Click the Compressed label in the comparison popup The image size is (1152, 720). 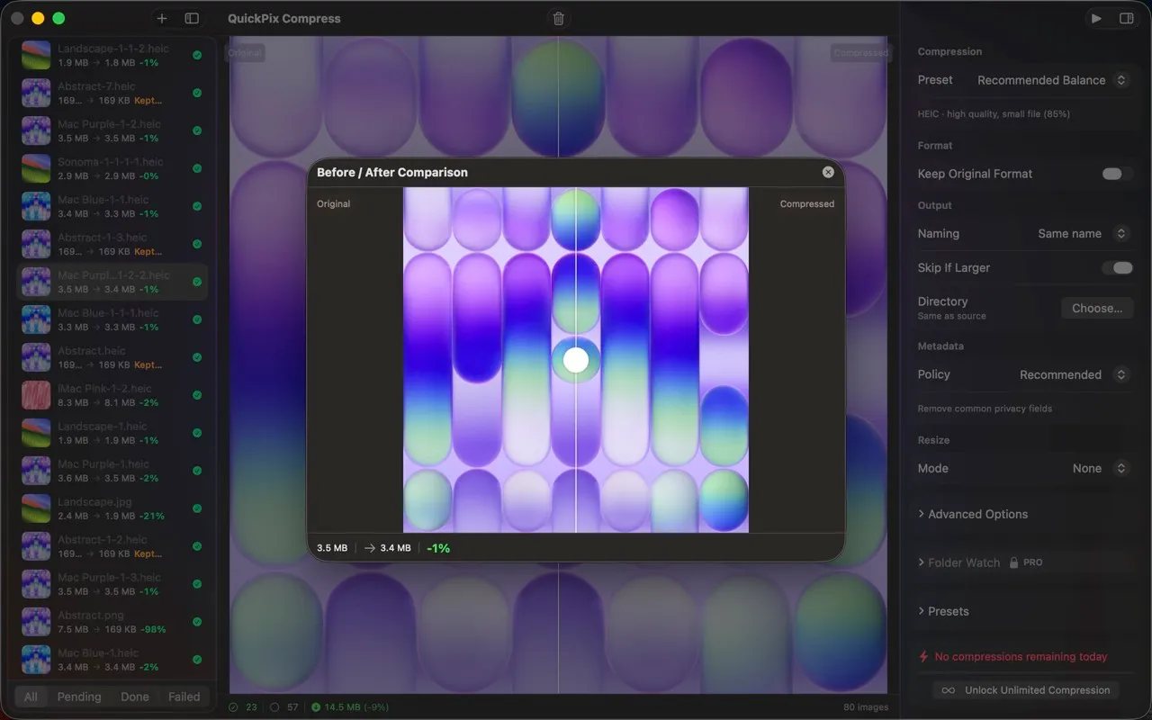807,204
